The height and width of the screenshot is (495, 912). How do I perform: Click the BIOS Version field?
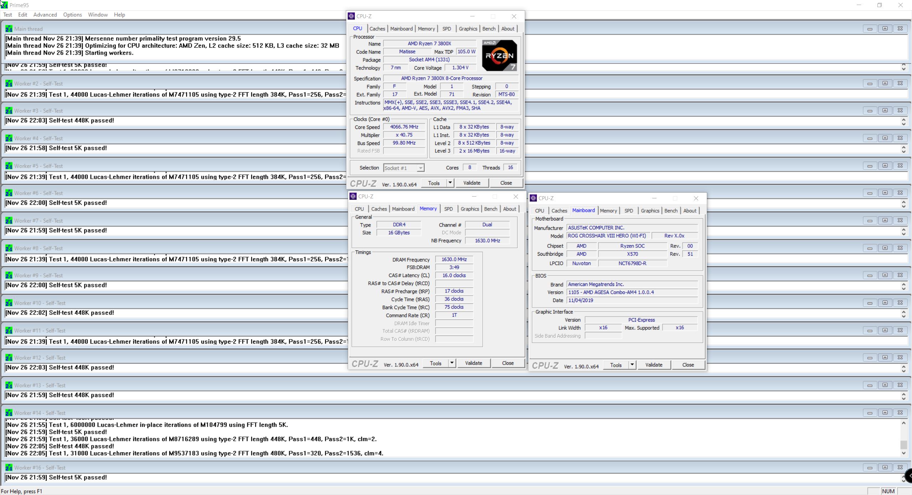[x=632, y=292]
